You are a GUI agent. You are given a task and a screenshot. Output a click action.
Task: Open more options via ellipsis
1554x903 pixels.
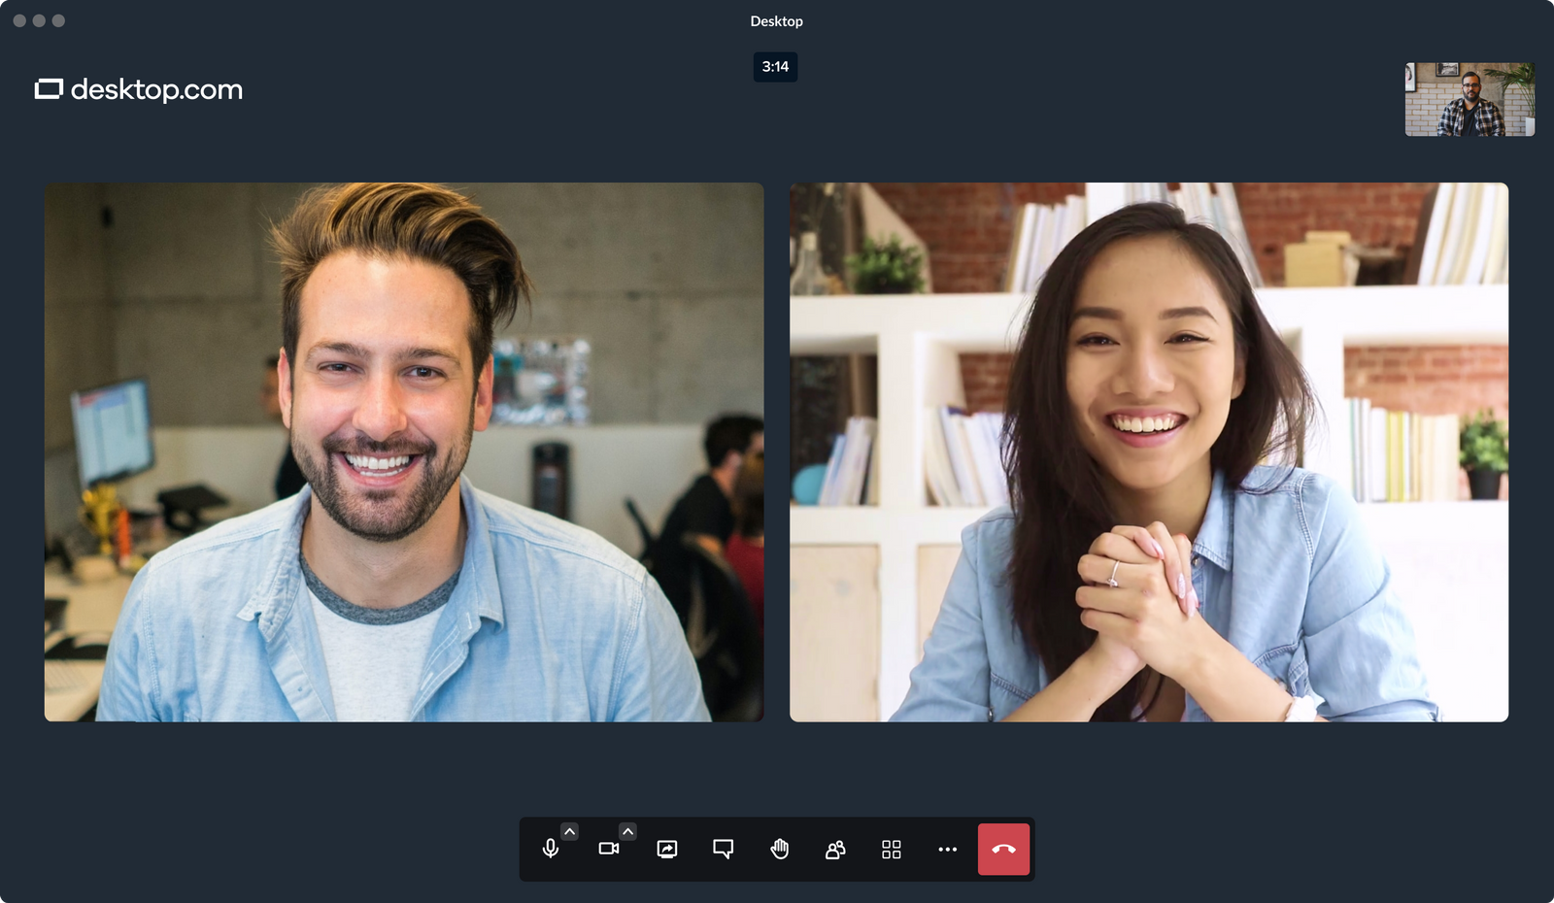(947, 848)
